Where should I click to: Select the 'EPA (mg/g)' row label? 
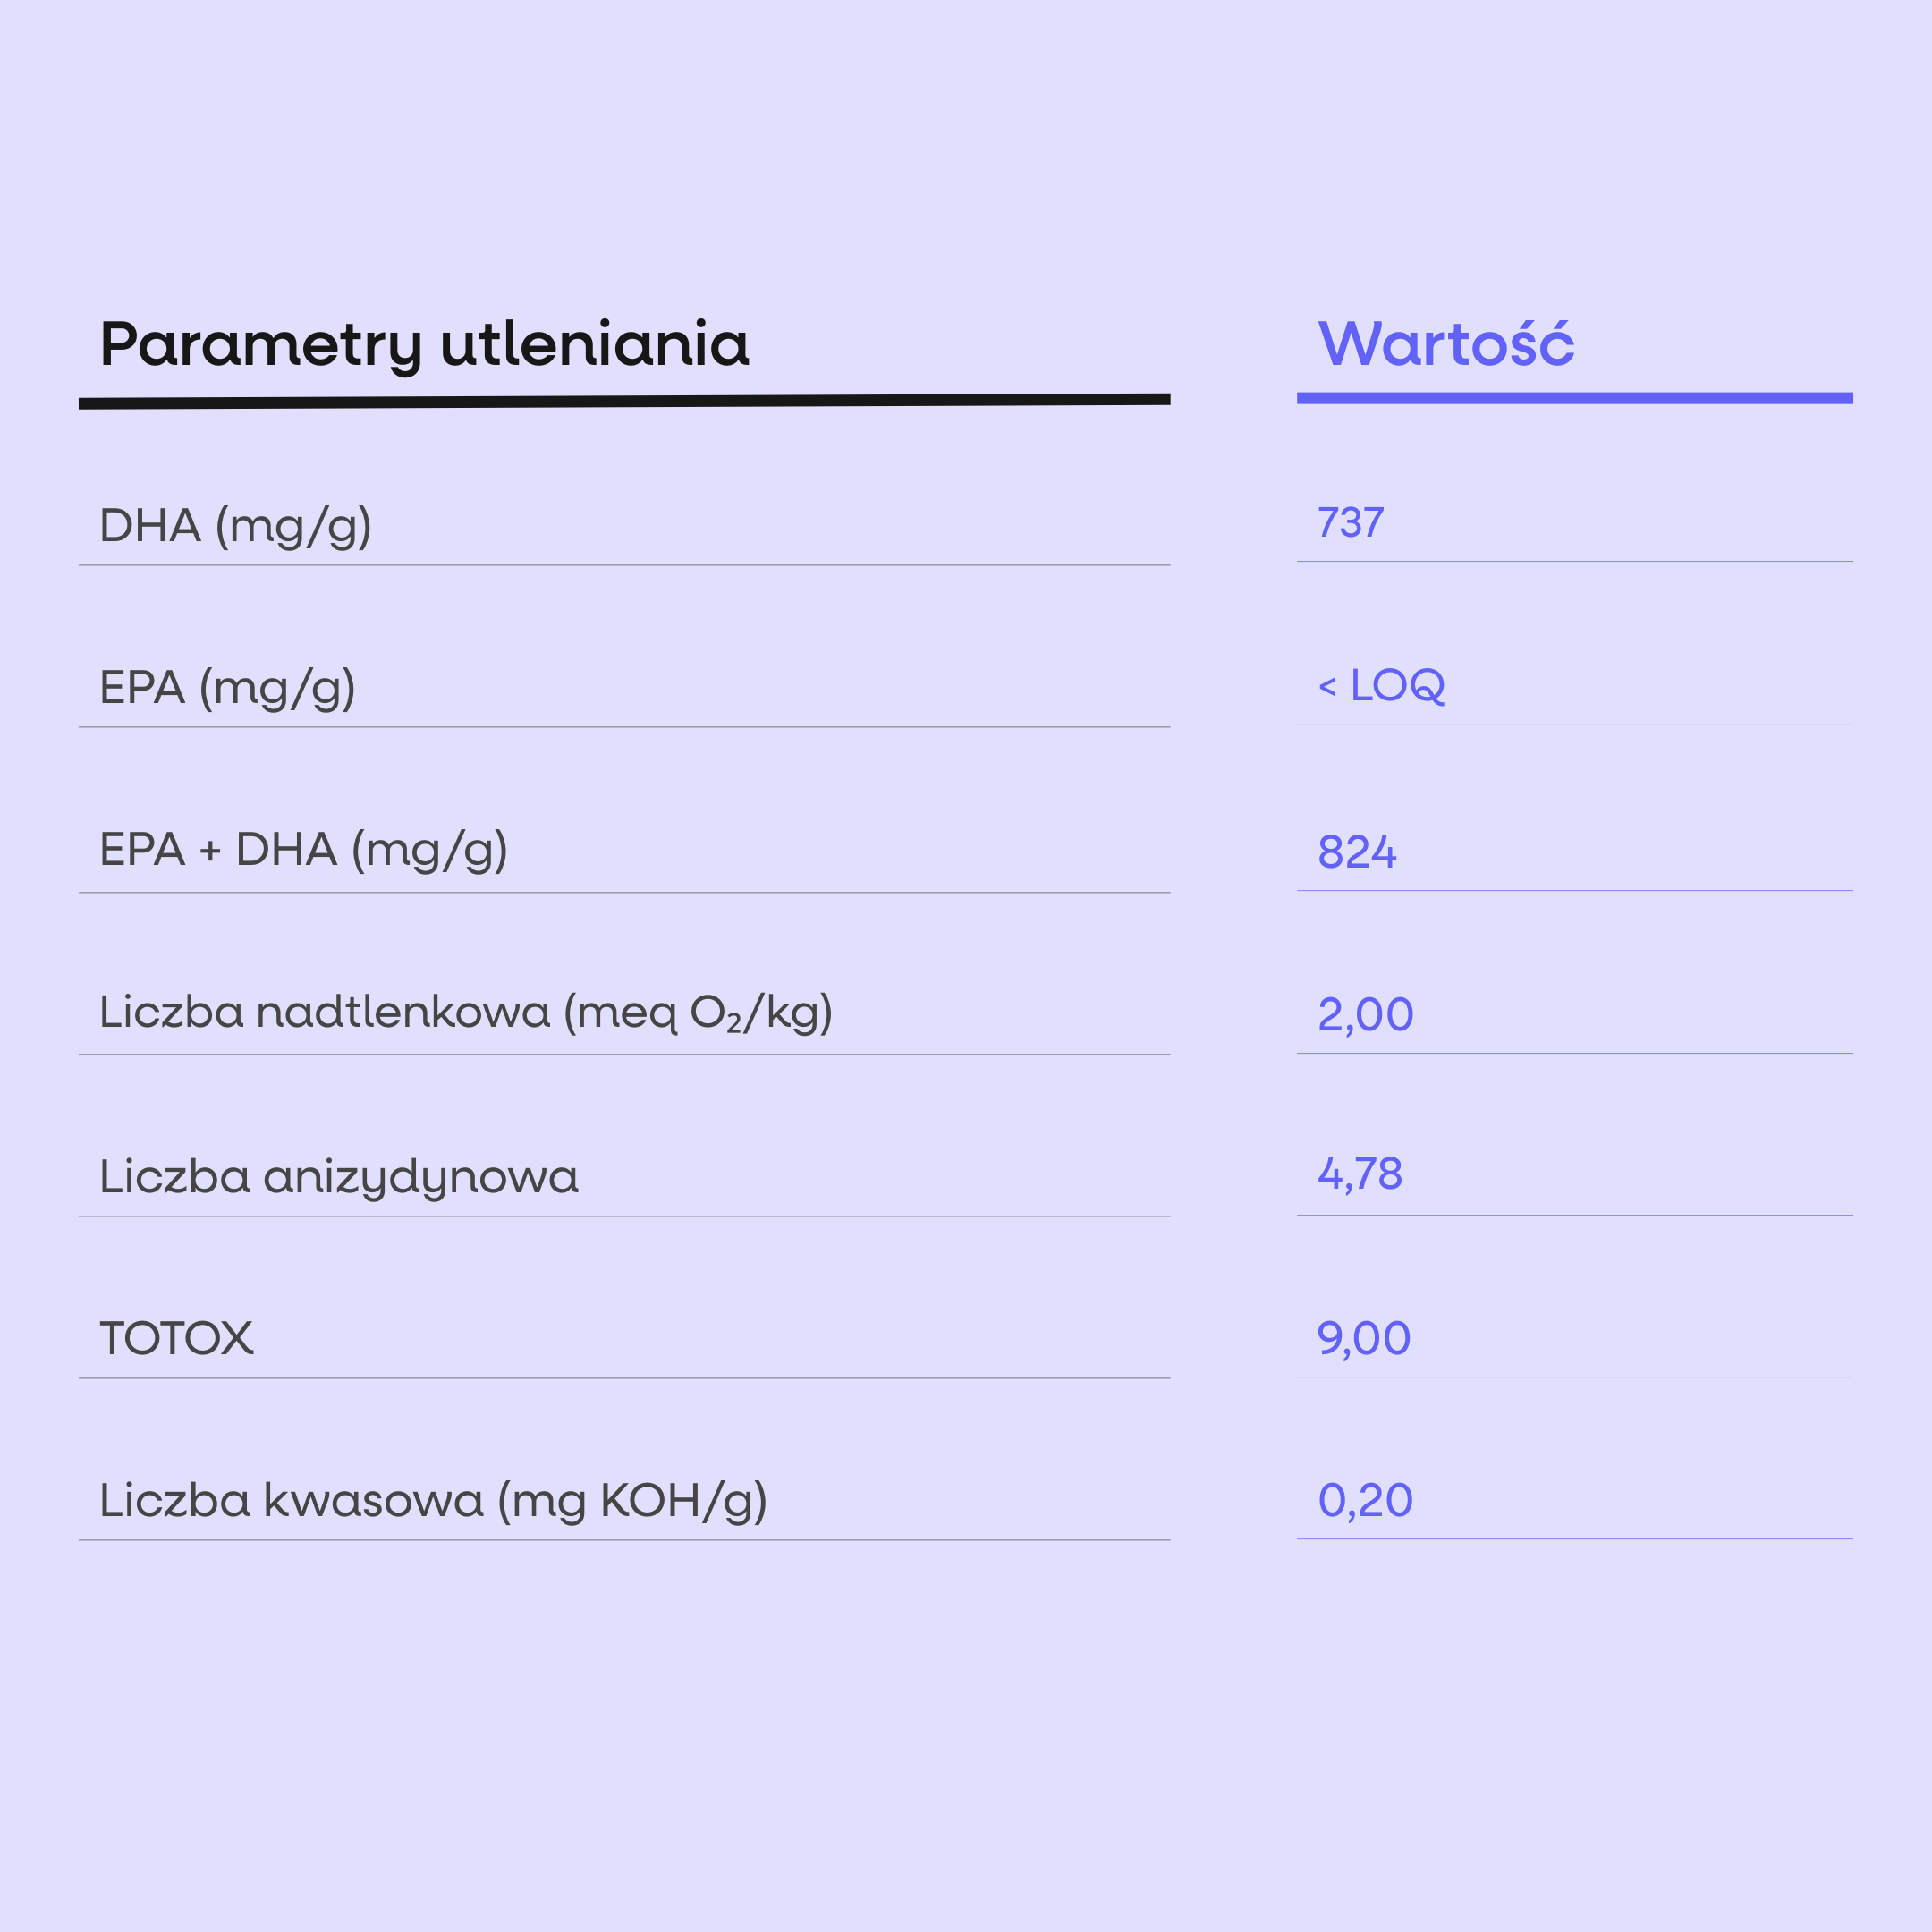[227, 688]
